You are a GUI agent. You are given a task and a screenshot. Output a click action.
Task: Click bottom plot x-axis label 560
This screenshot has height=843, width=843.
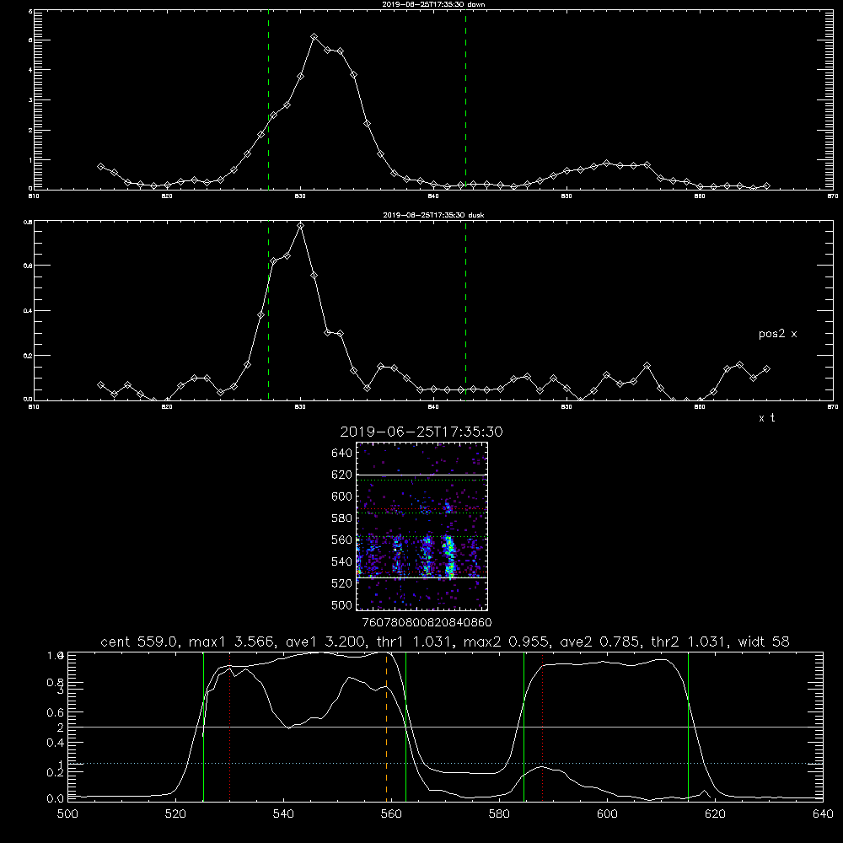click(391, 814)
